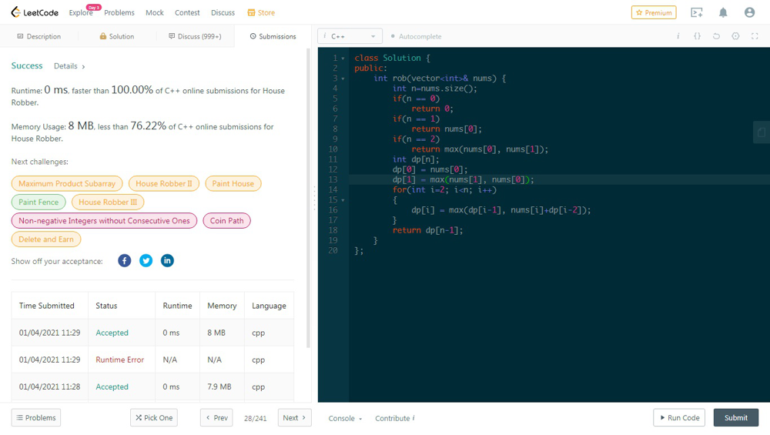Click the Submit button

pos(735,417)
